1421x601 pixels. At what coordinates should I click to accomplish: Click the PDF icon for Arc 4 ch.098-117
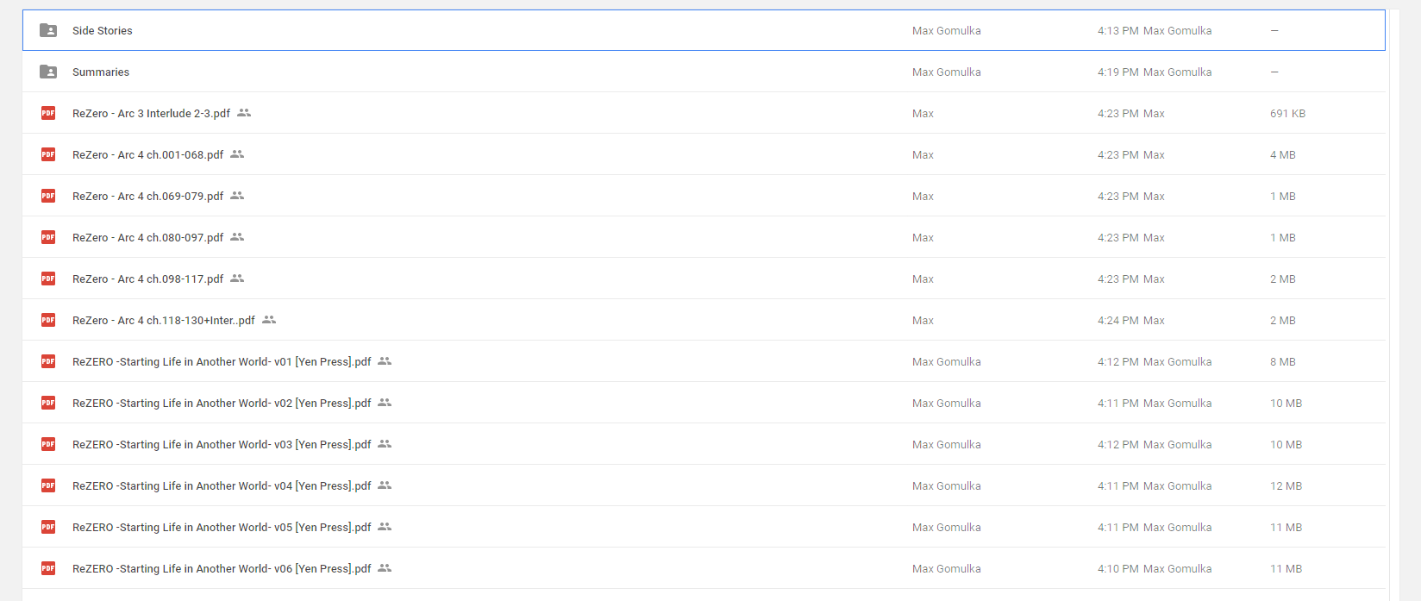(x=48, y=279)
